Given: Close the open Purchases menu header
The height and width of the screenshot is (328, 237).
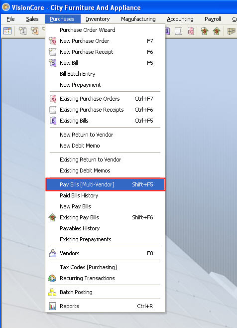Looking at the screenshot, I should 62,19.
